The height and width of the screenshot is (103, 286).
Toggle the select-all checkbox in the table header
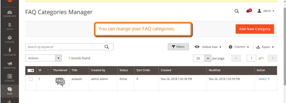29,70
